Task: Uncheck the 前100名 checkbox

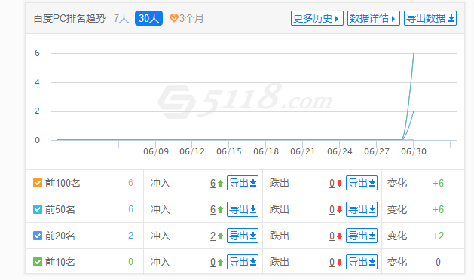Action: (38, 183)
